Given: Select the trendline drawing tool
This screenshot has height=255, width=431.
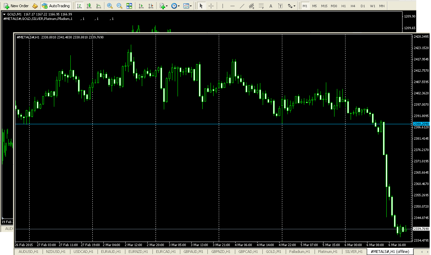Looking at the screenshot, I should tap(242, 6).
